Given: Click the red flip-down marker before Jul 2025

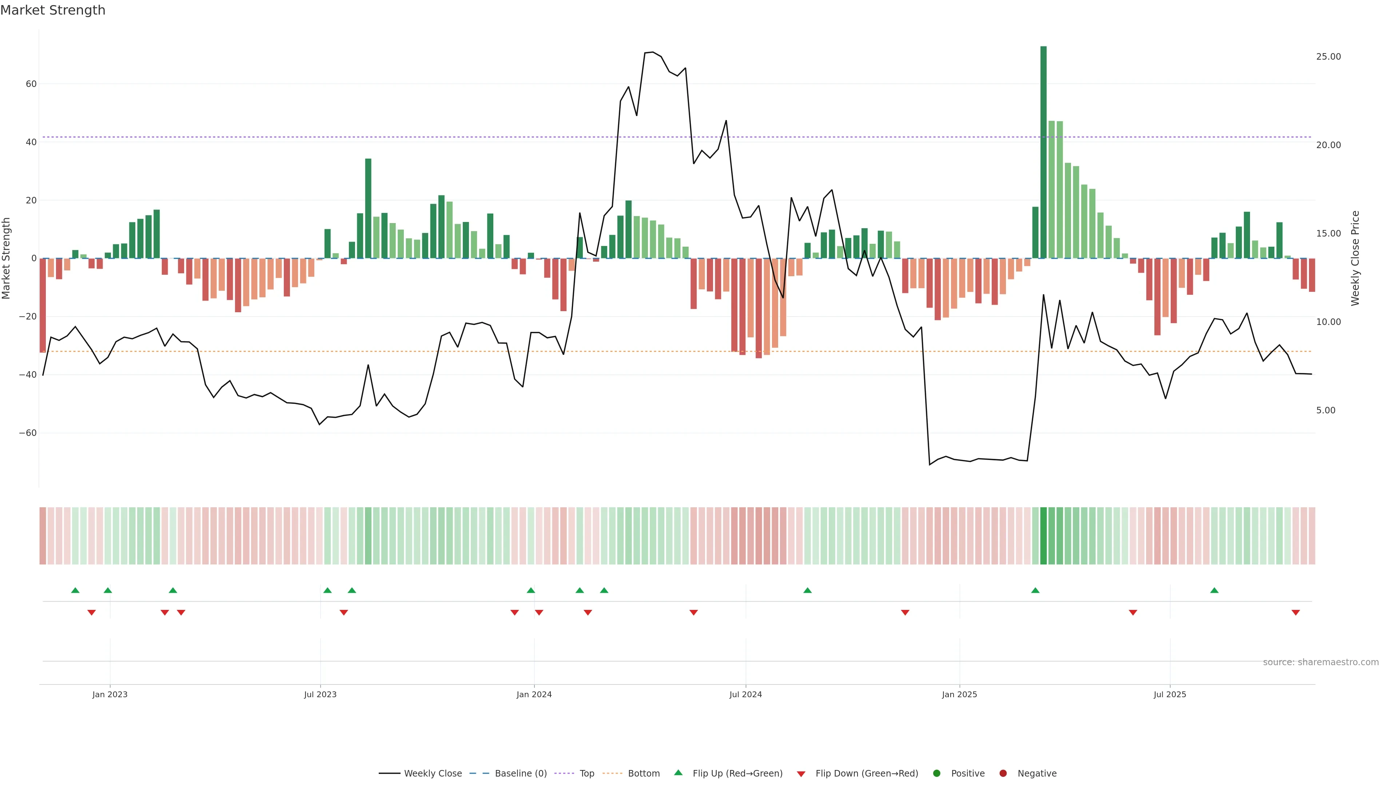Looking at the screenshot, I should (1133, 612).
